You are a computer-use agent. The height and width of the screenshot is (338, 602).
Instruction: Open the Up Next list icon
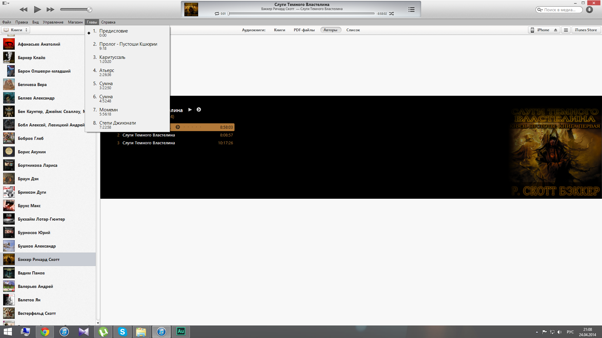pyautogui.click(x=411, y=9)
